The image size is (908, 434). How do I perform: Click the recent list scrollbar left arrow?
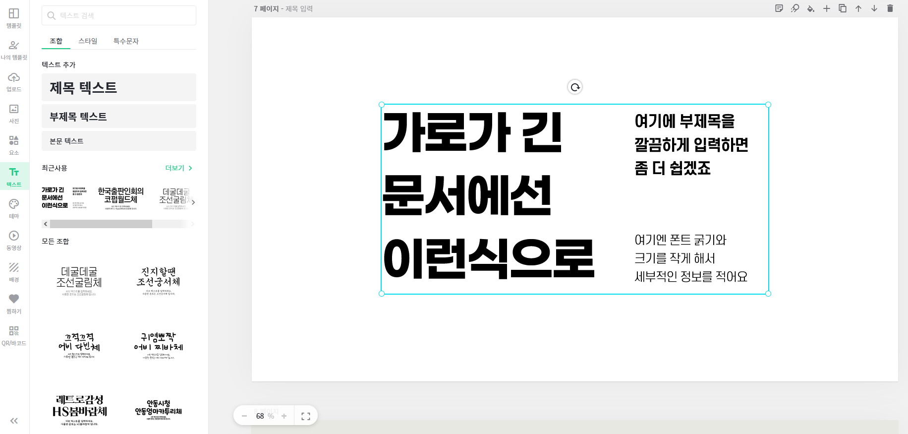pyautogui.click(x=46, y=224)
